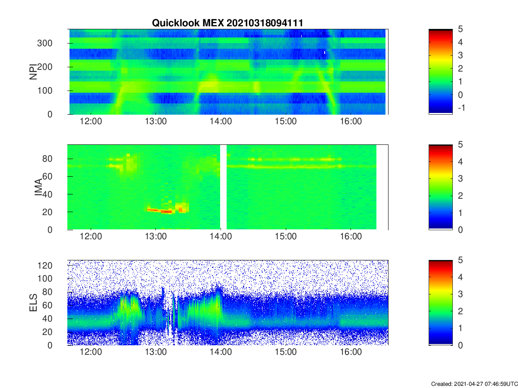Click the 3 label on ELS colorbar
This screenshot has width=518, height=388.
click(x=460, y=294)
